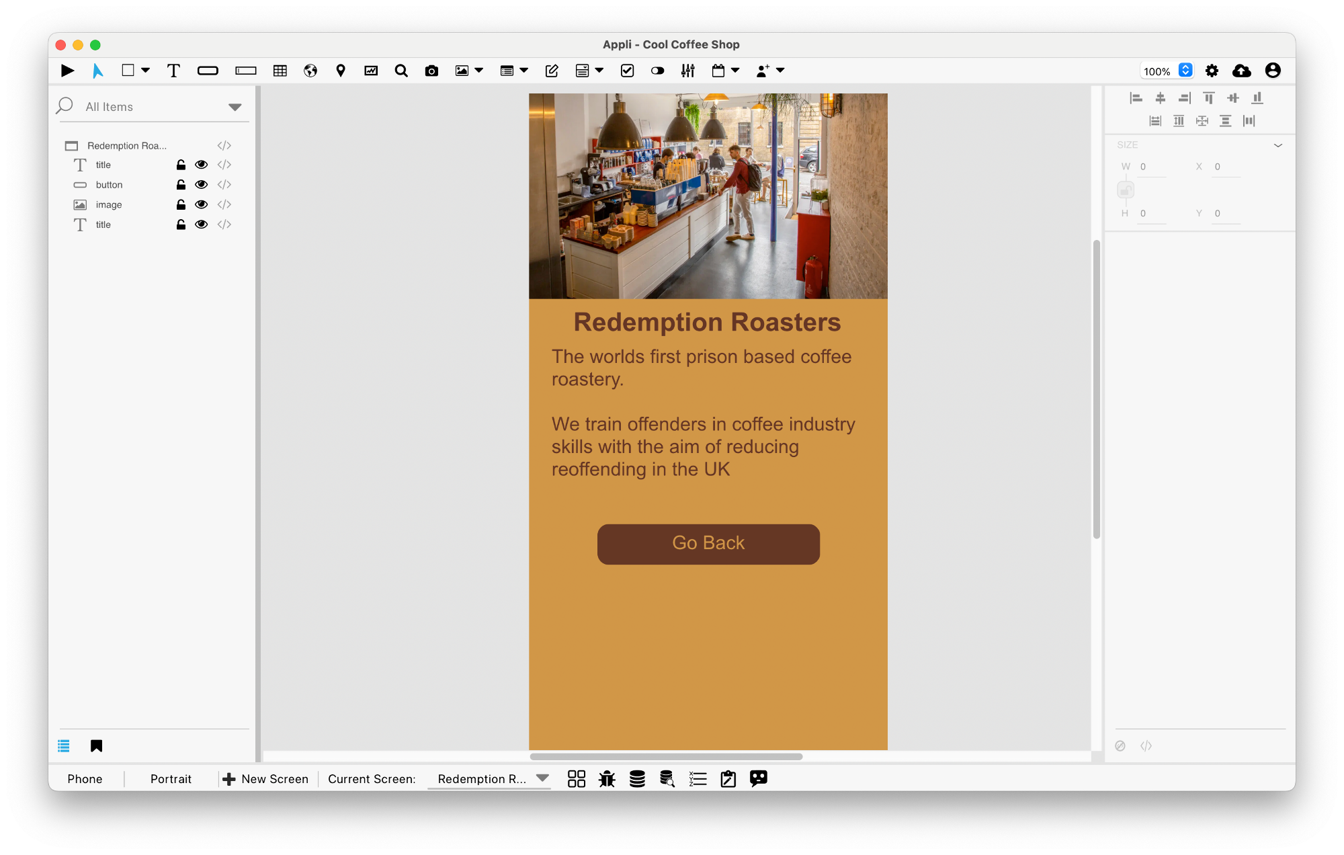Open the clipboard notes icon
The width and height of the screenshot is (1344, 855).
(728, 779)
